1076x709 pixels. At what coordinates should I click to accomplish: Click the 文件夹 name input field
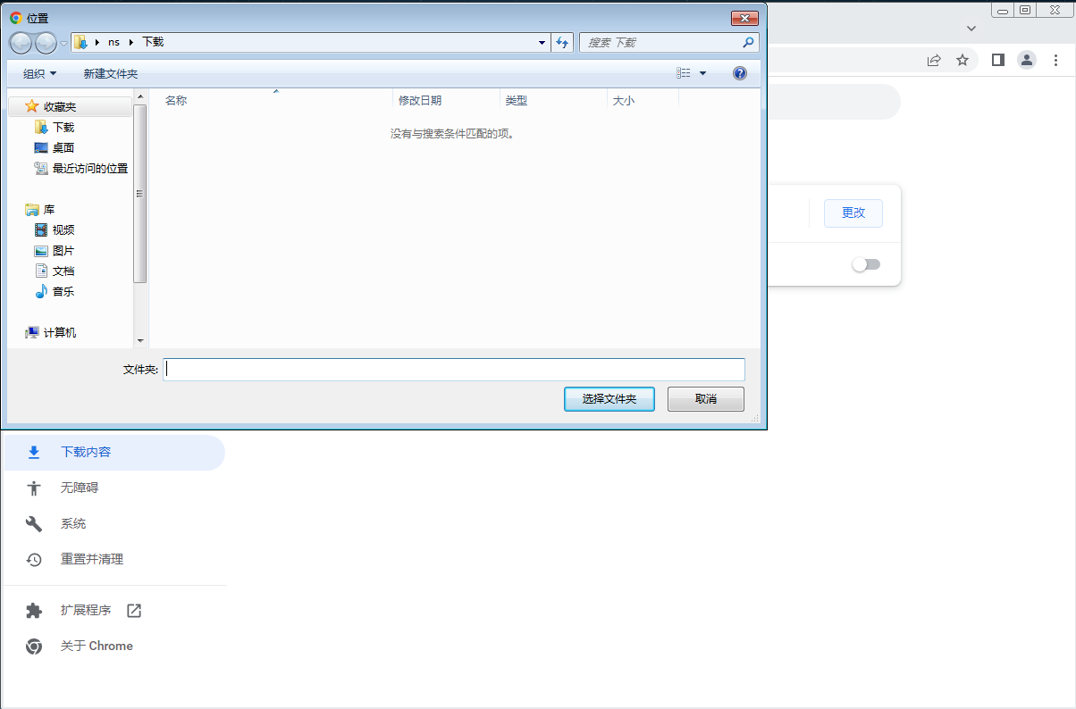[454, 369]
